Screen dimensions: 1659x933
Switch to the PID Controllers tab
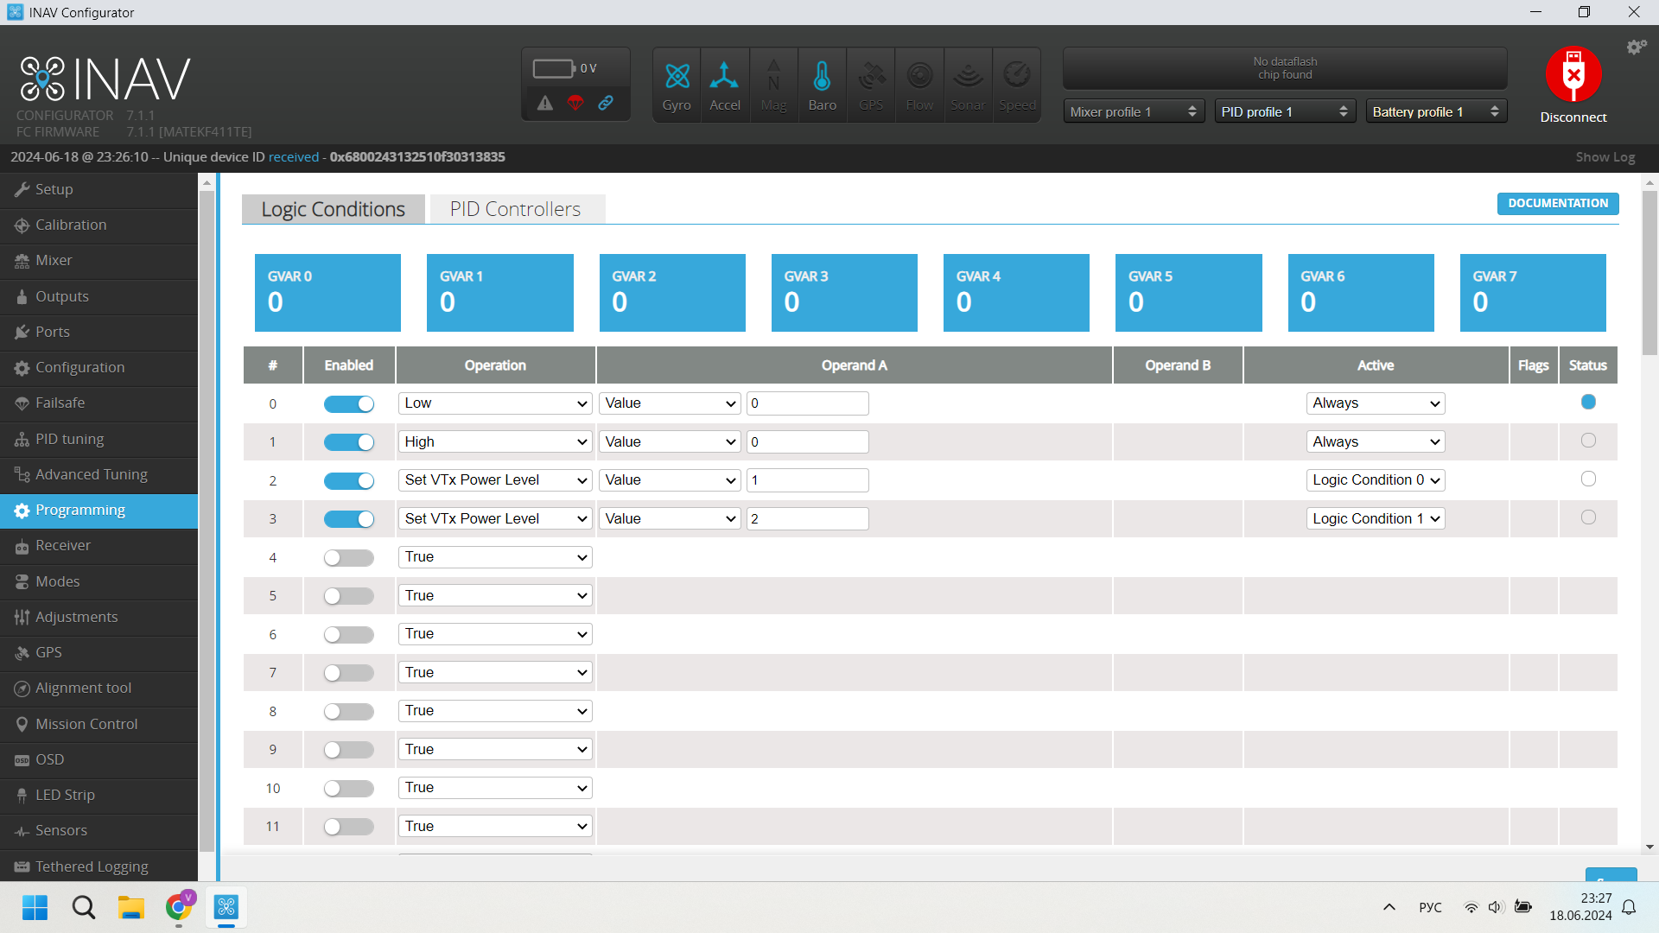(x=515, y=209)
